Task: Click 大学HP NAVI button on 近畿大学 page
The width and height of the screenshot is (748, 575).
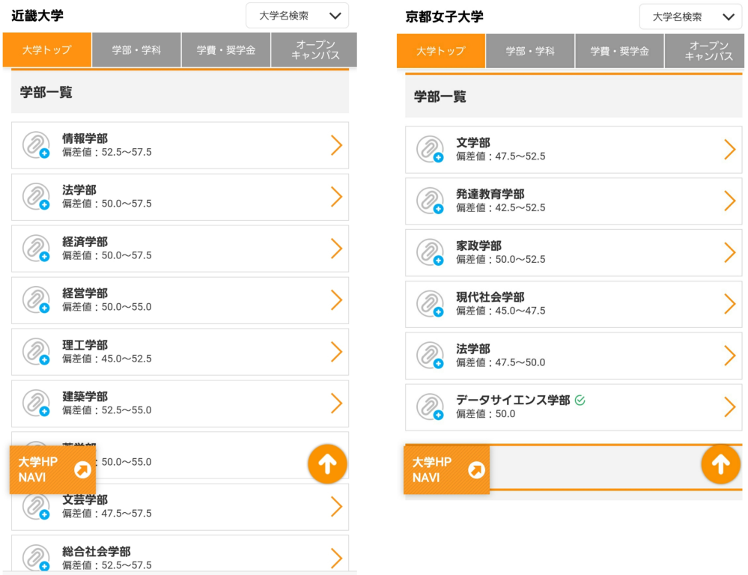Action: click(x=52, y=469)
